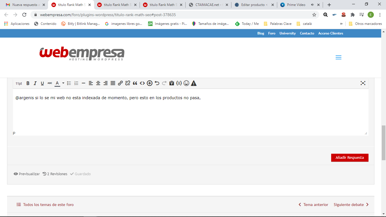Viewport: 386px width, 217px height.
Task: Go back to the previous page
Action: point(6,15)
